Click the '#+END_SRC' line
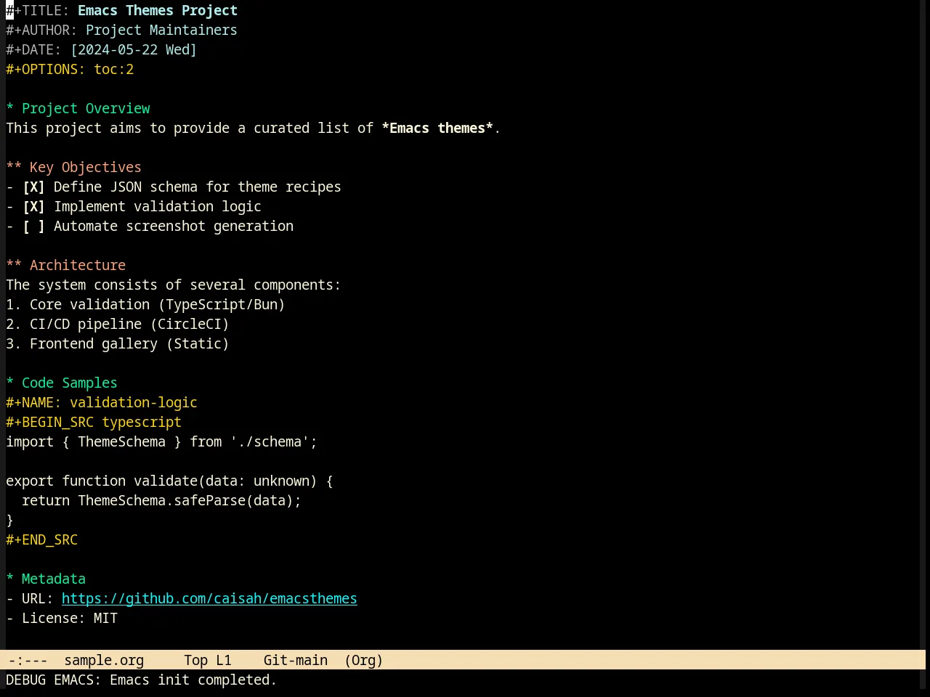 [42, 539]
